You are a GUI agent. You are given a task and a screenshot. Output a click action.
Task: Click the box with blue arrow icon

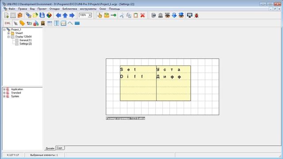pos(181,15)
